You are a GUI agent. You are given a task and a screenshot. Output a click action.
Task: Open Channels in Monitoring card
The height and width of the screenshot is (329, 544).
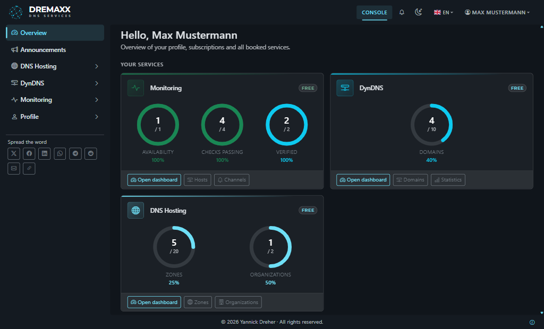coord(232,179)
